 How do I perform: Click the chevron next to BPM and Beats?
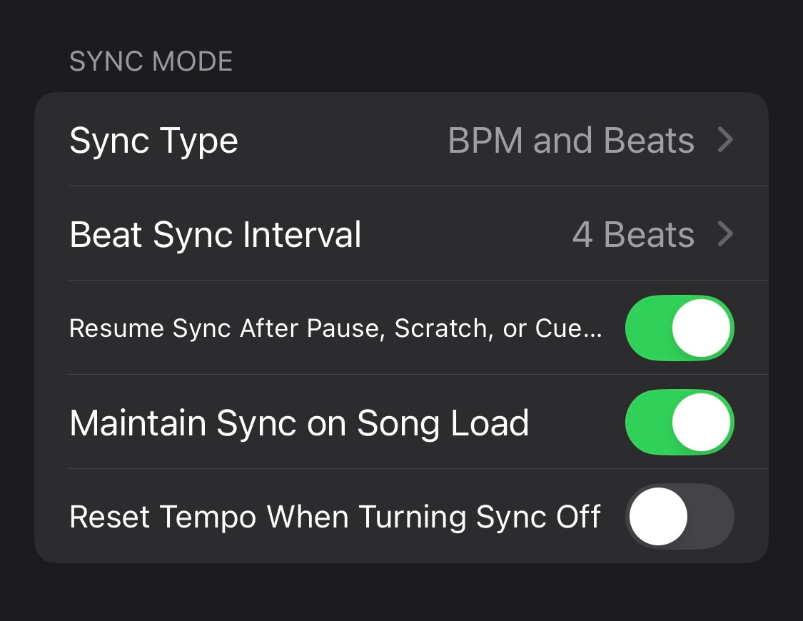(725, 140)
